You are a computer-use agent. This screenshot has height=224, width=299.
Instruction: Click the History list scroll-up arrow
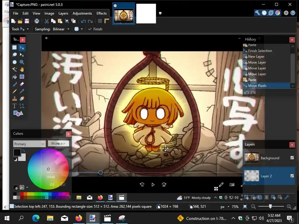293,46
